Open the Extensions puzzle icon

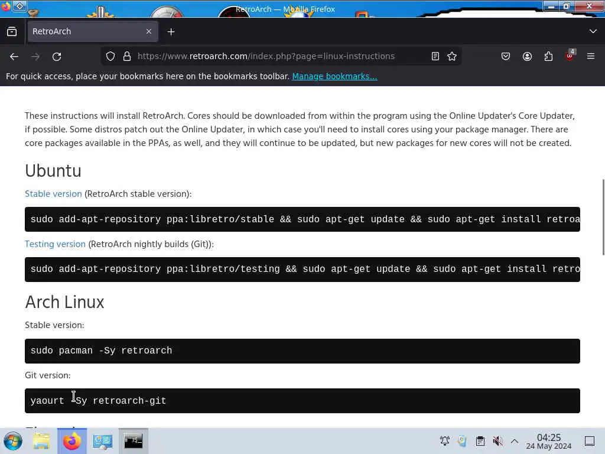point(548,56)
